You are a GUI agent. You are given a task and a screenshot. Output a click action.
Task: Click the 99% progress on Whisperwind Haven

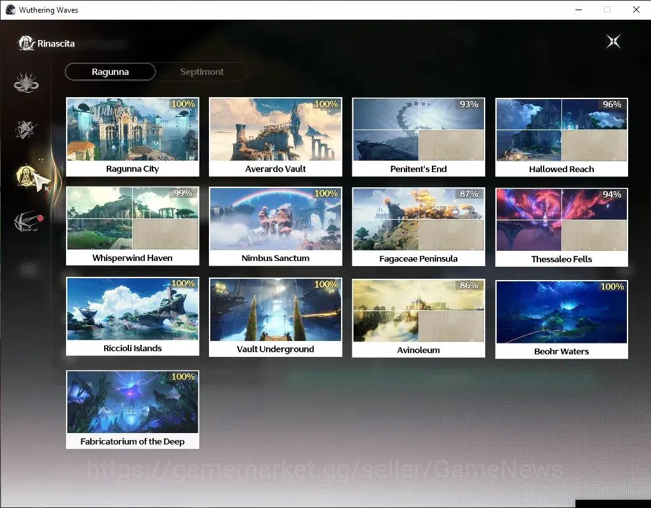[183, 193]
